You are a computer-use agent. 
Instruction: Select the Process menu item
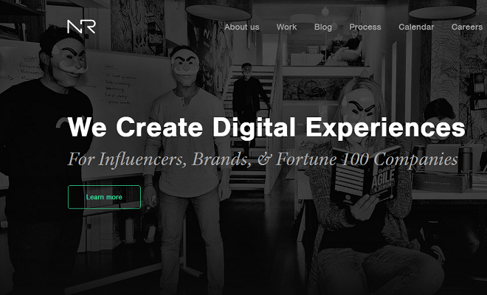click(365, 27)
